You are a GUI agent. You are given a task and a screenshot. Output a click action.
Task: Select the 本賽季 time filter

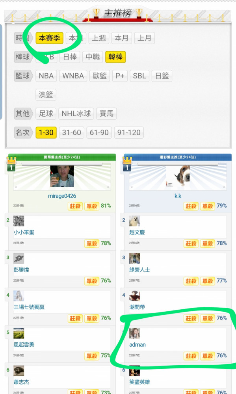(x=49, y=38)
